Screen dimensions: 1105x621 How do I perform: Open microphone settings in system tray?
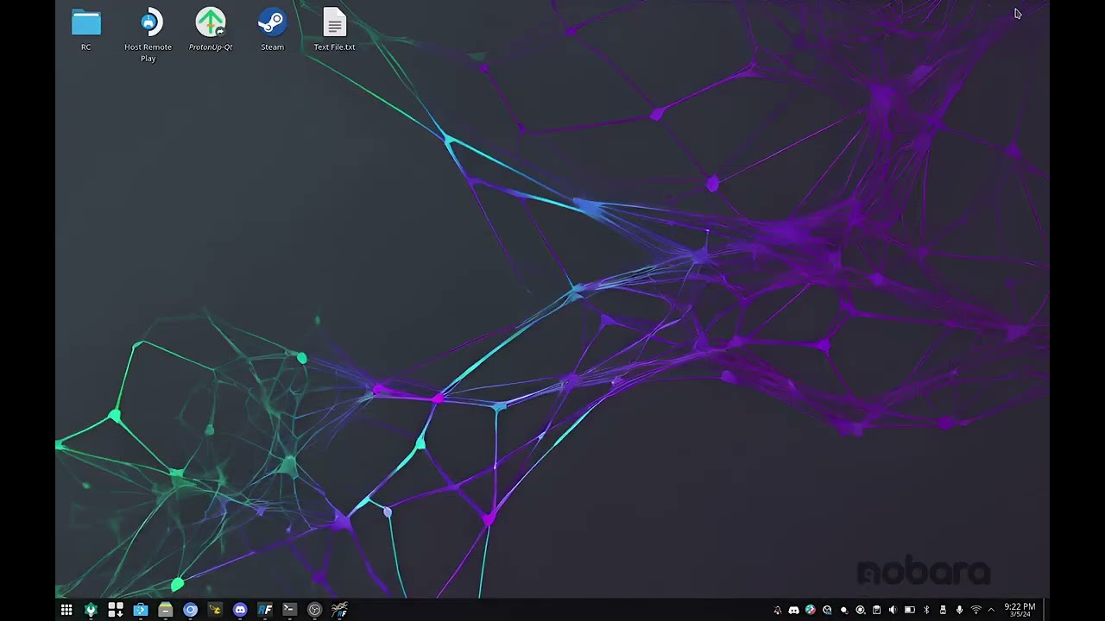[959, 610]
